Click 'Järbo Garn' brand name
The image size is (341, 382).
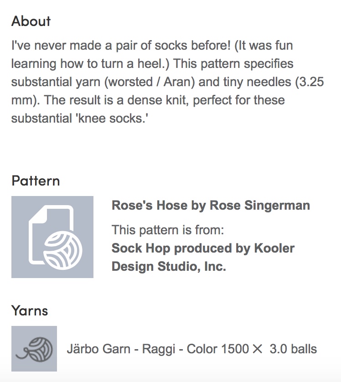point(98,349)
